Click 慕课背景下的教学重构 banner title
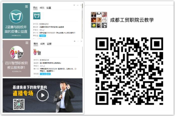This screenshot has height=116, width=175. click(x=30, y=87)
